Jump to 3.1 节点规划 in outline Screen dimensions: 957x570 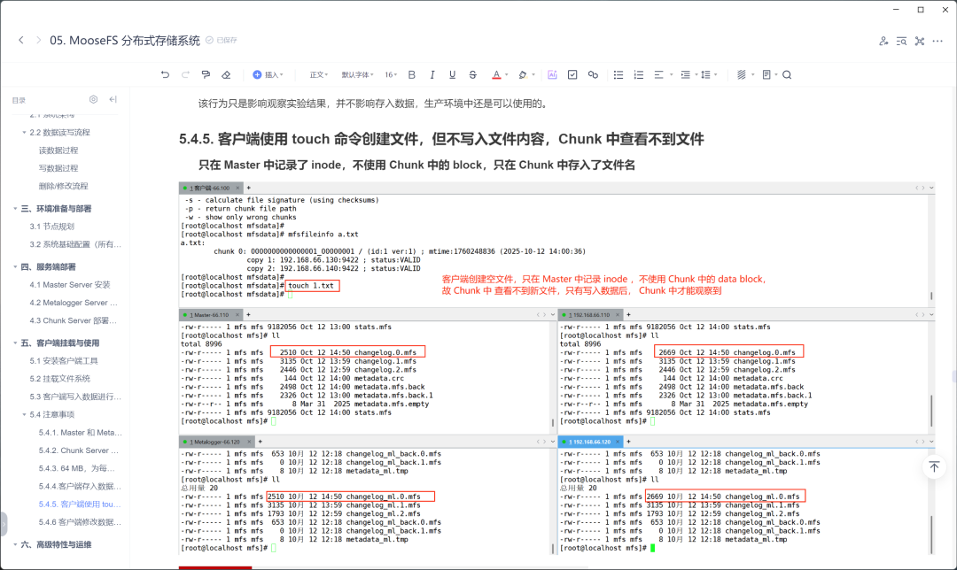[52, 227]
